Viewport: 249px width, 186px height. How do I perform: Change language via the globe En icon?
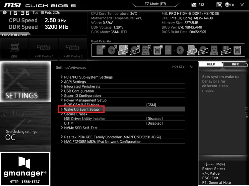click(x=230, y=5)
